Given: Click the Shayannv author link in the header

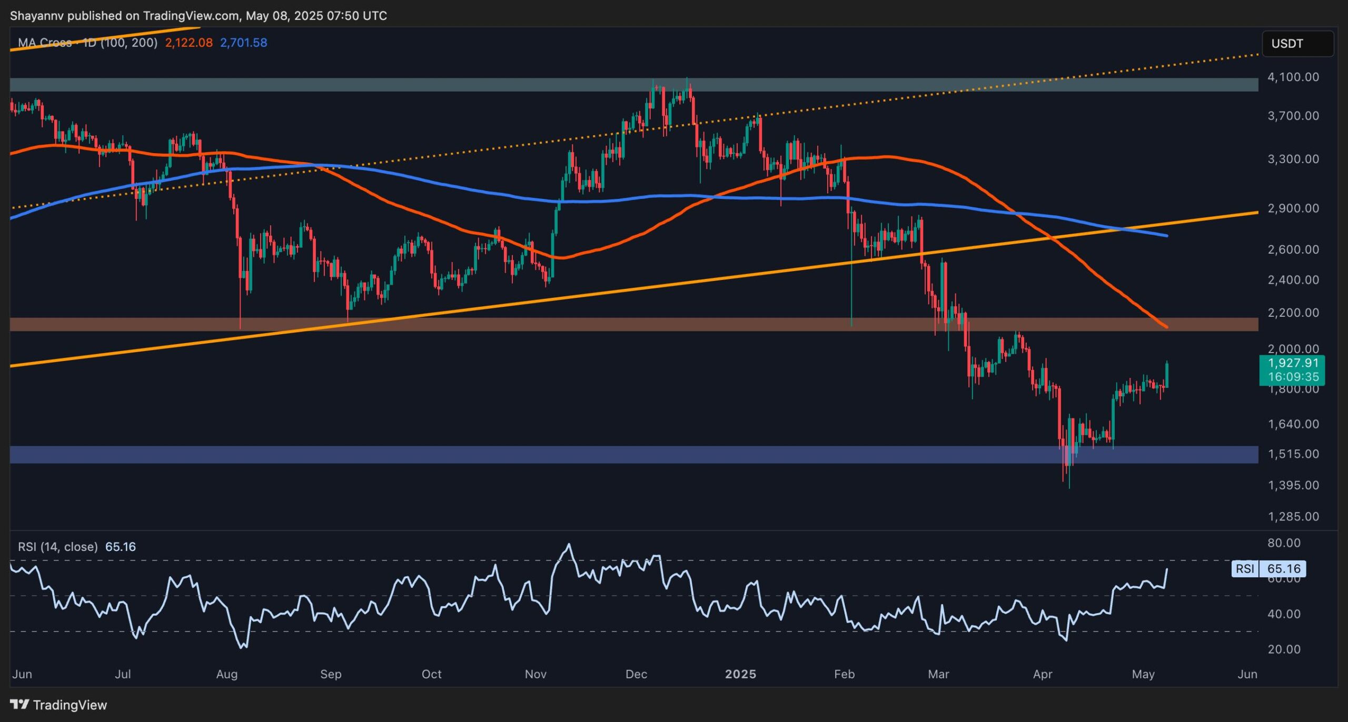Looking at the screenshot, I should (x=37, y=15).
